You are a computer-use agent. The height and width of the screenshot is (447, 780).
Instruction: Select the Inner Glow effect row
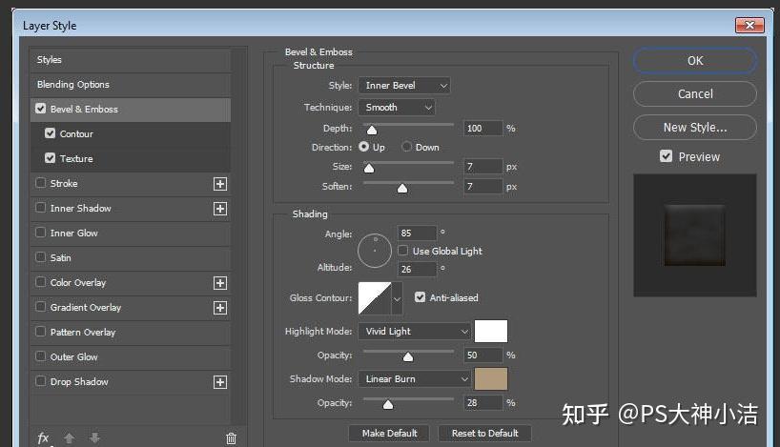click(x=131, y=234)
